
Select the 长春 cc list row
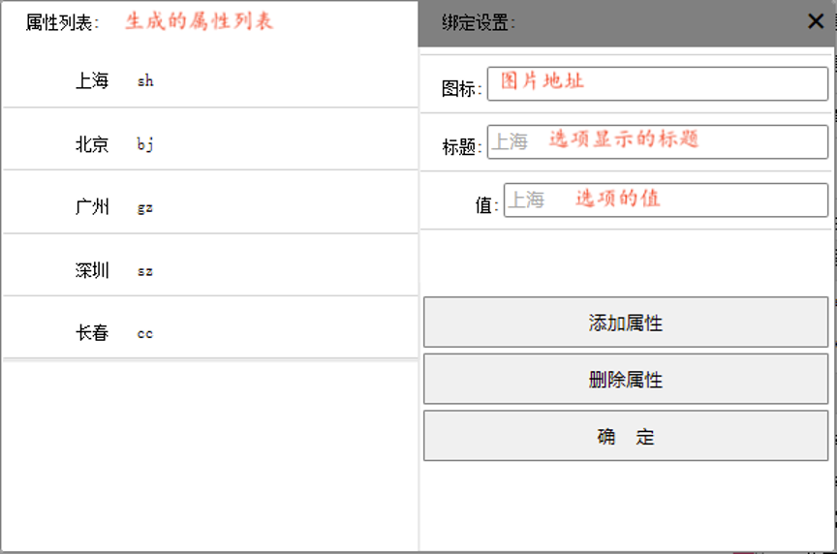[210, 332]
